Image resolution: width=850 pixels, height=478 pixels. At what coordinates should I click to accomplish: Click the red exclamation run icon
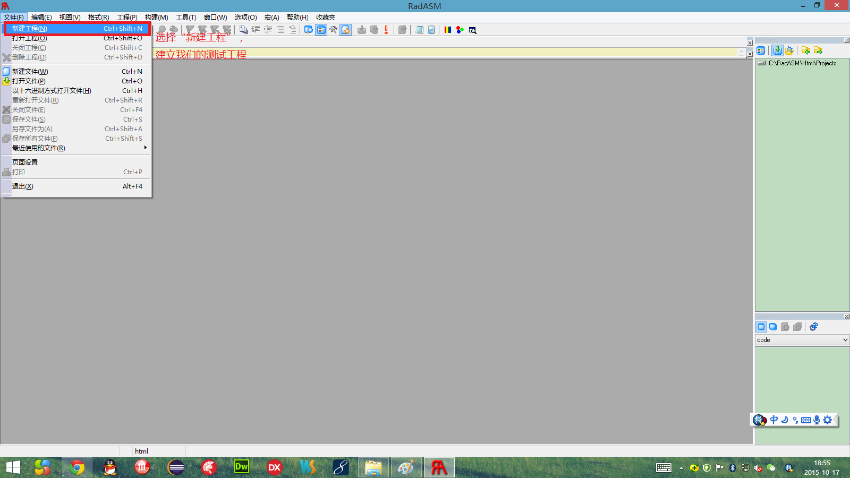click(386, 30)
